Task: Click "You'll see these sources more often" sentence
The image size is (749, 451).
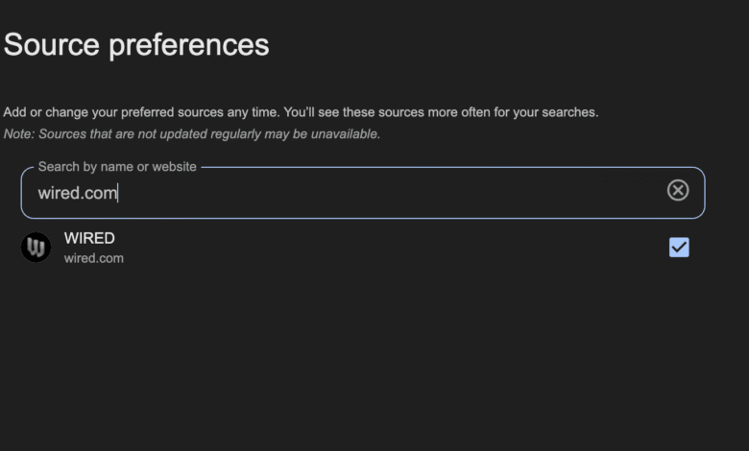Action: click(441, 112)
